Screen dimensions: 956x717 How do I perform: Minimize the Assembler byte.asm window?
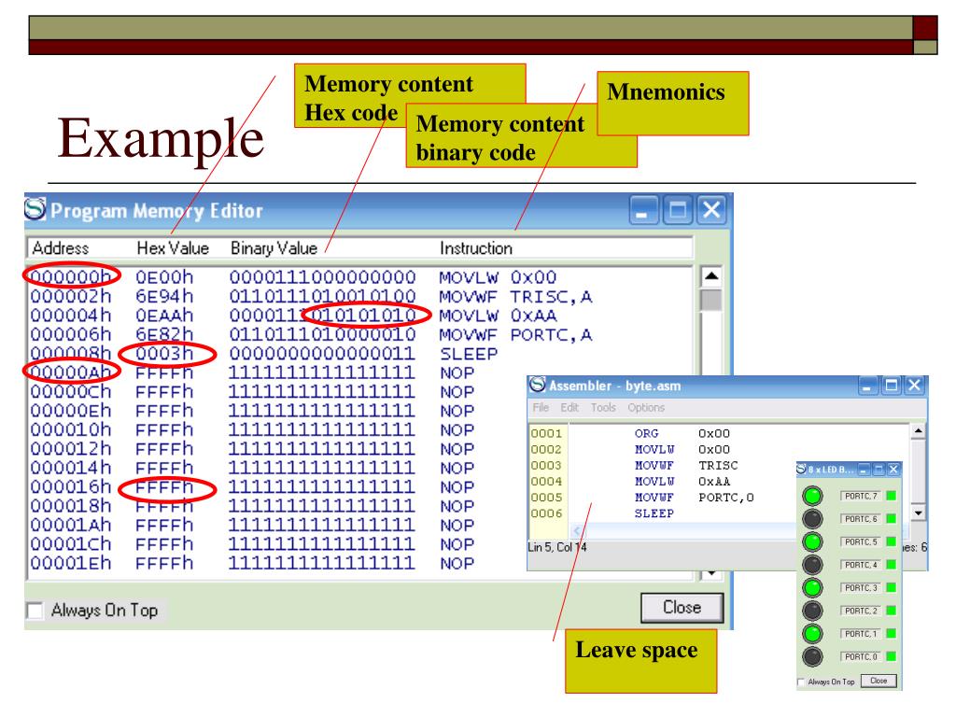[867, 386]
